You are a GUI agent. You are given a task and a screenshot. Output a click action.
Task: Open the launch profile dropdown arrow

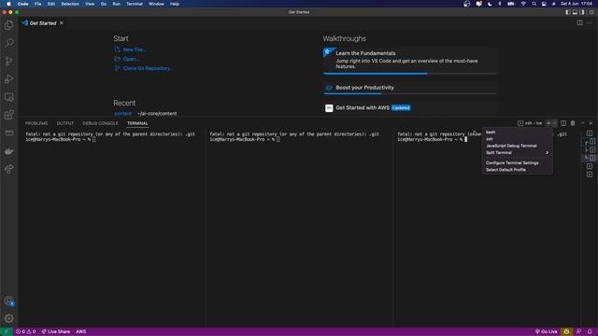point(554,123)
